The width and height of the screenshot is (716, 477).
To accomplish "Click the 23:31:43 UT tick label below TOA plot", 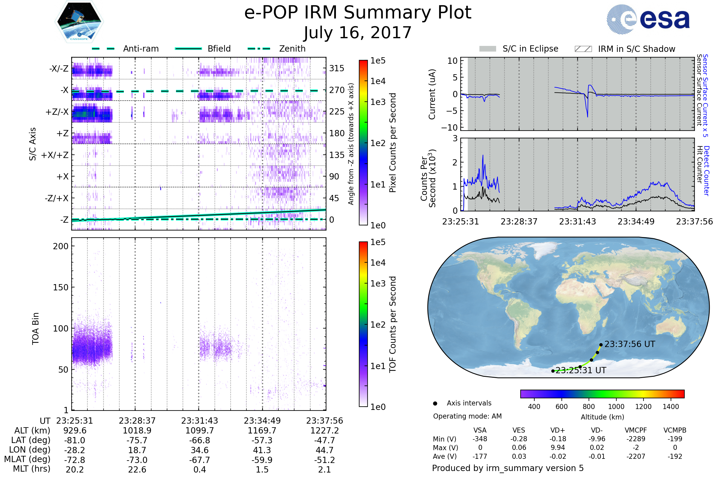I will coord(199,421).
